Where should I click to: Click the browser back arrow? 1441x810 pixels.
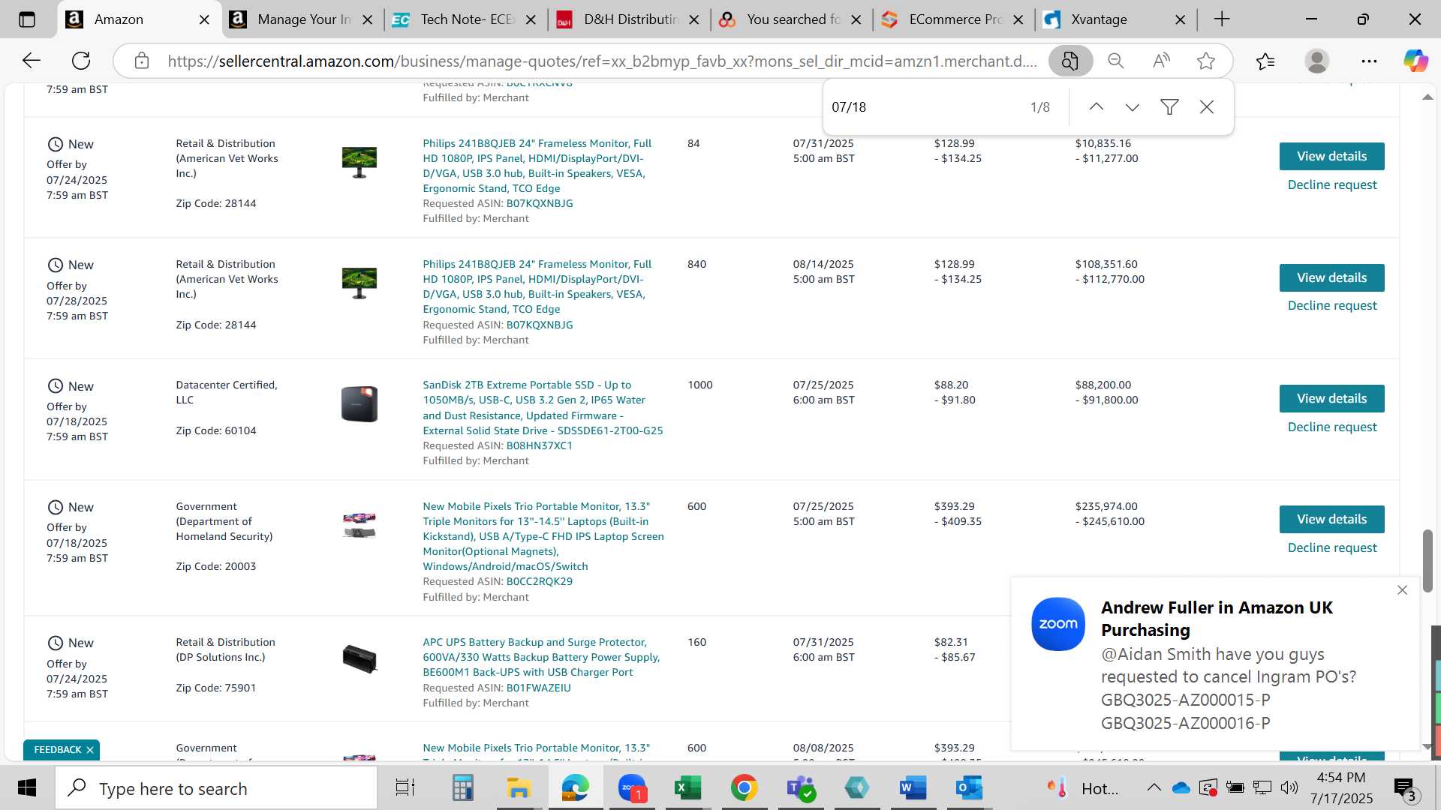tap(31, 61)
